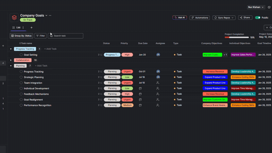The height and width of the screenshot is (153, 272).
Task: Toggle the Public switch
Action: click(258, 18)
